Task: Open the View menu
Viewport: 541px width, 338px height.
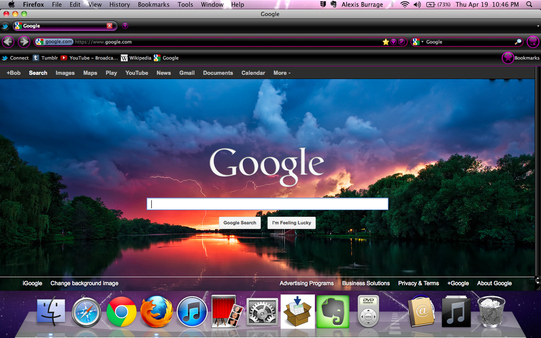Action: coord(95,5)
